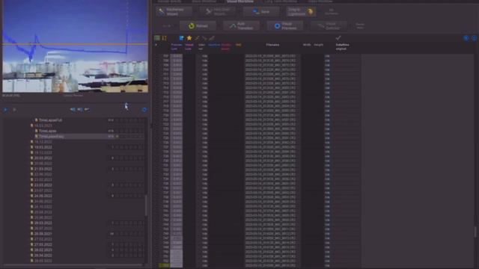The image size is (479, 269).
Task: Click the image table vertical scrollbar
Action: point(475,232)
